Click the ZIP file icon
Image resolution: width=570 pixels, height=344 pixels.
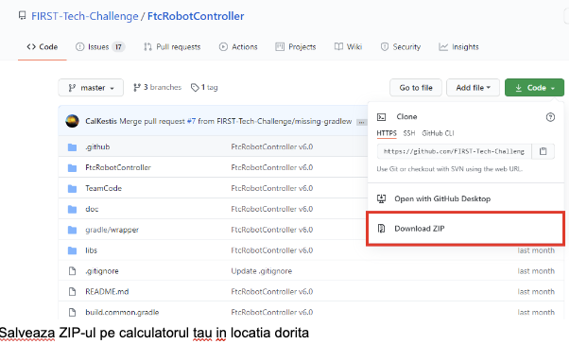click(381, 229)
